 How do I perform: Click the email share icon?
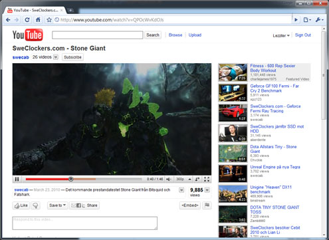click(x=73, y=205)
